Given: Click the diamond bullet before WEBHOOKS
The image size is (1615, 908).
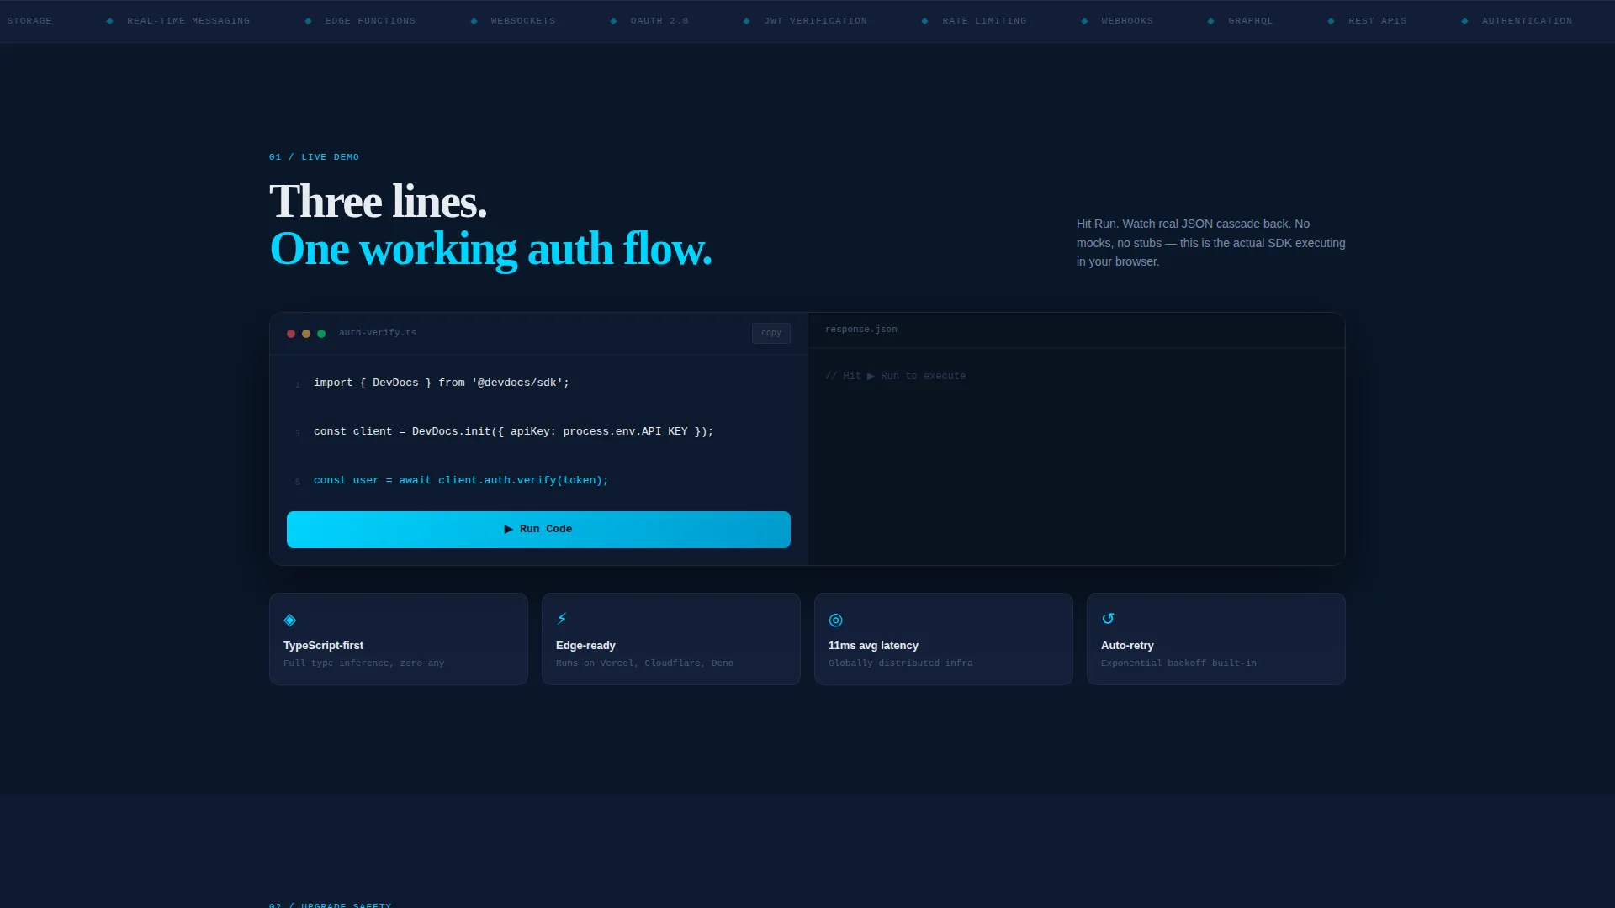Looking at the screenshot, I should pos(1084,21).
